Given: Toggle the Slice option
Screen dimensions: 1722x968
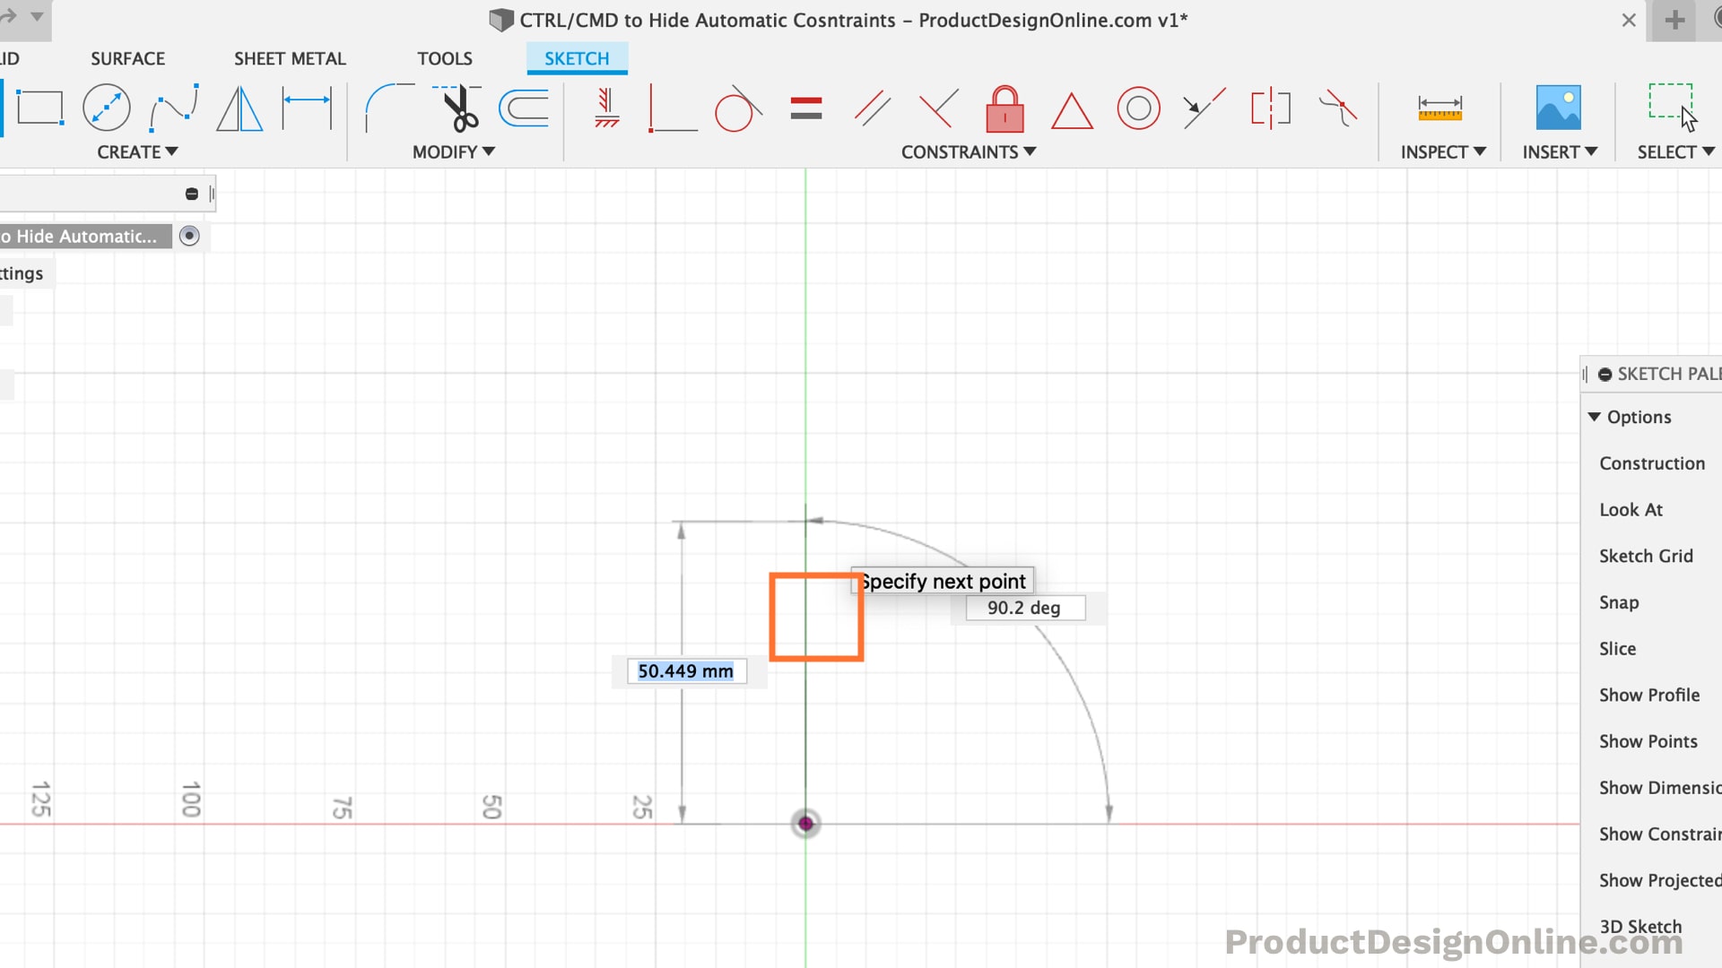Looking at the screenshot, I should (1617, 649).
